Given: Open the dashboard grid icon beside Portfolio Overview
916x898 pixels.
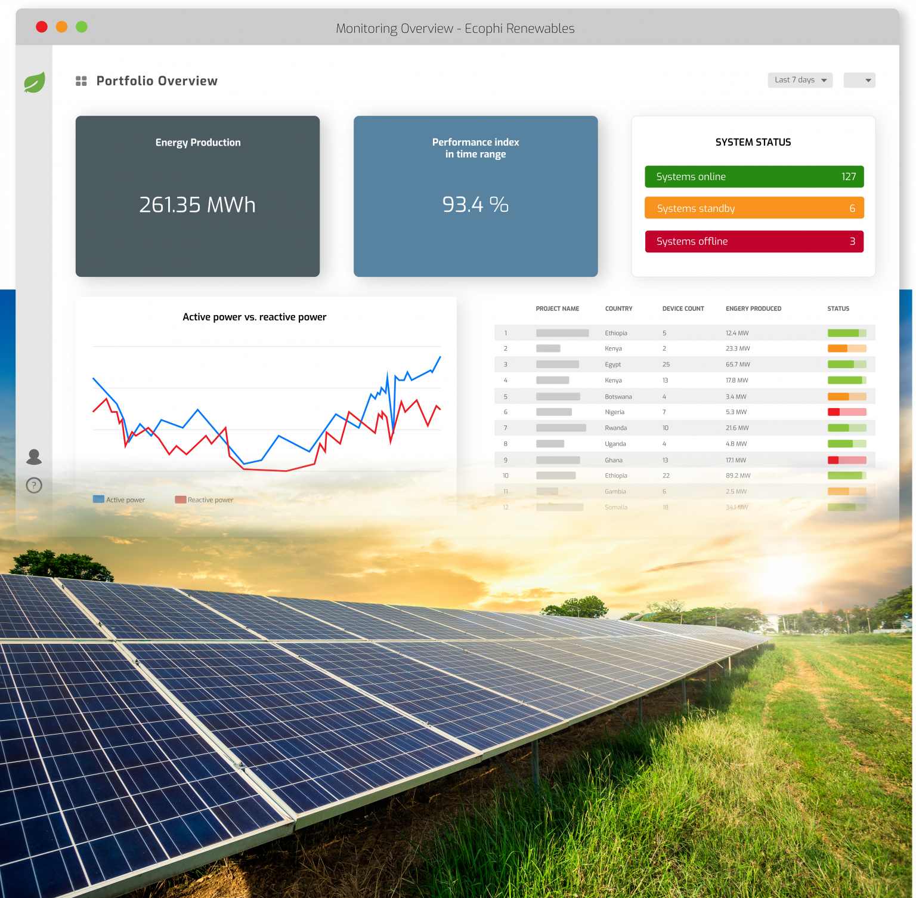Looking at the screenshot, I should (x=81, y=81).
